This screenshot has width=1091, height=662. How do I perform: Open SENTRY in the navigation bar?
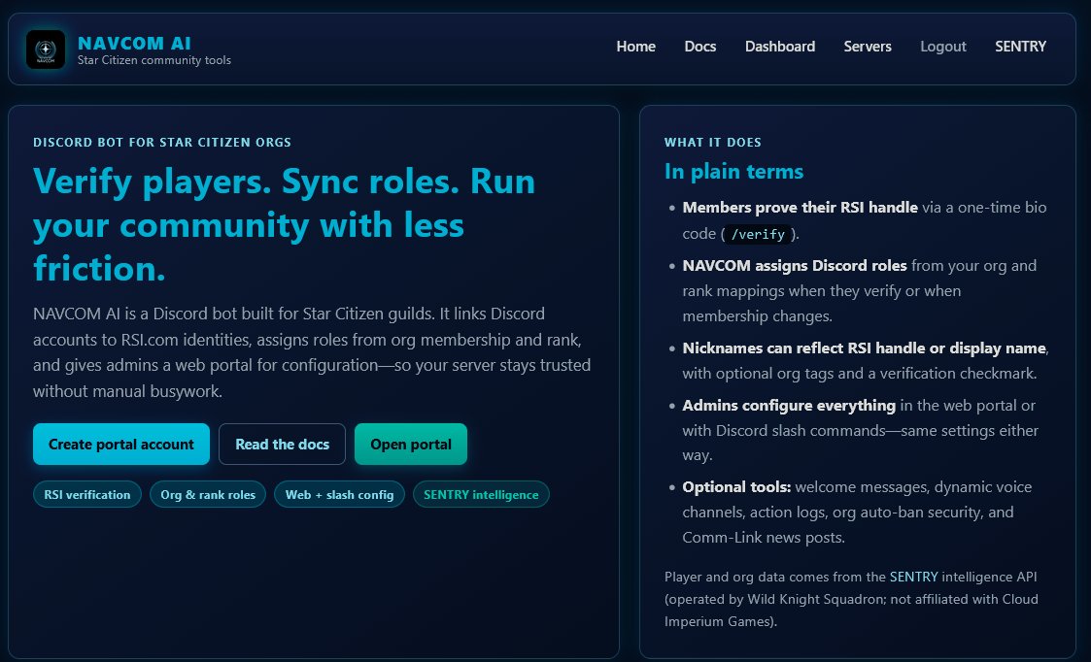(x=1020, y=47)
